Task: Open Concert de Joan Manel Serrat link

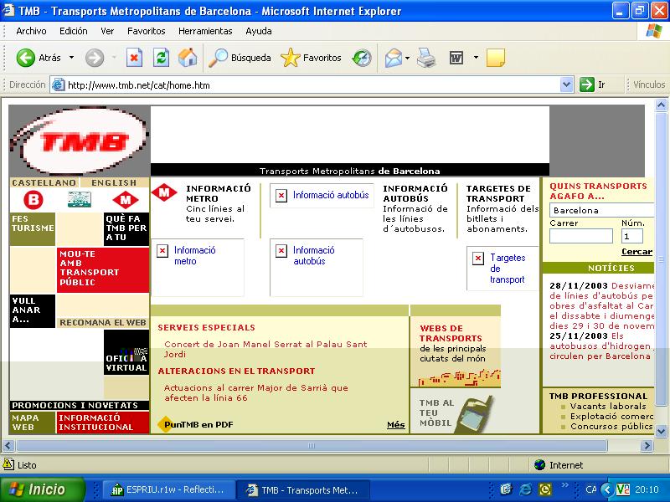Action: pyautogui.click(x=265, y=349)
